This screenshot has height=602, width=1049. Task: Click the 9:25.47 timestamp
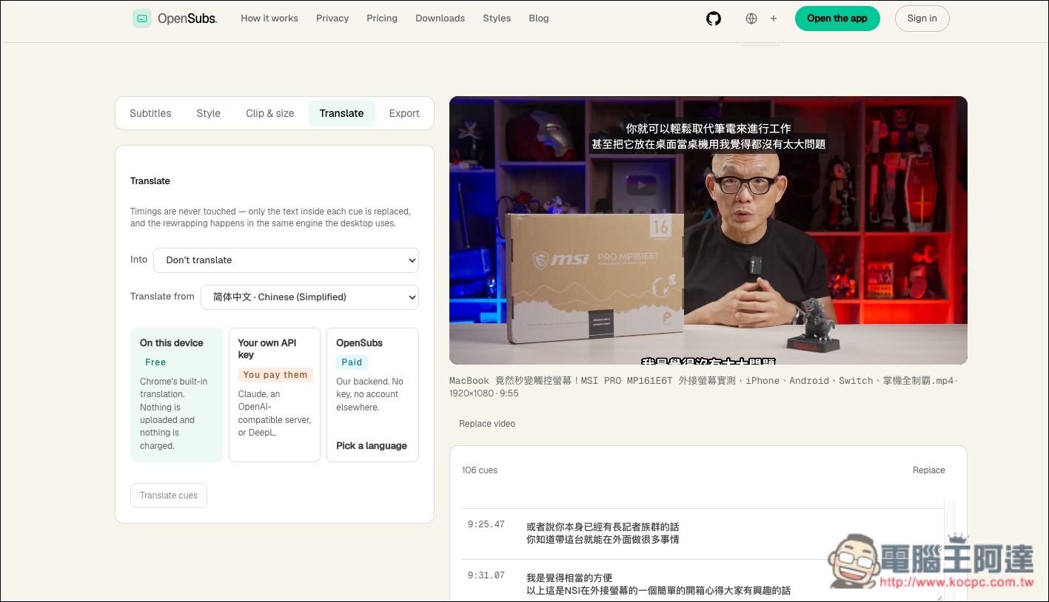pos(486,524)
